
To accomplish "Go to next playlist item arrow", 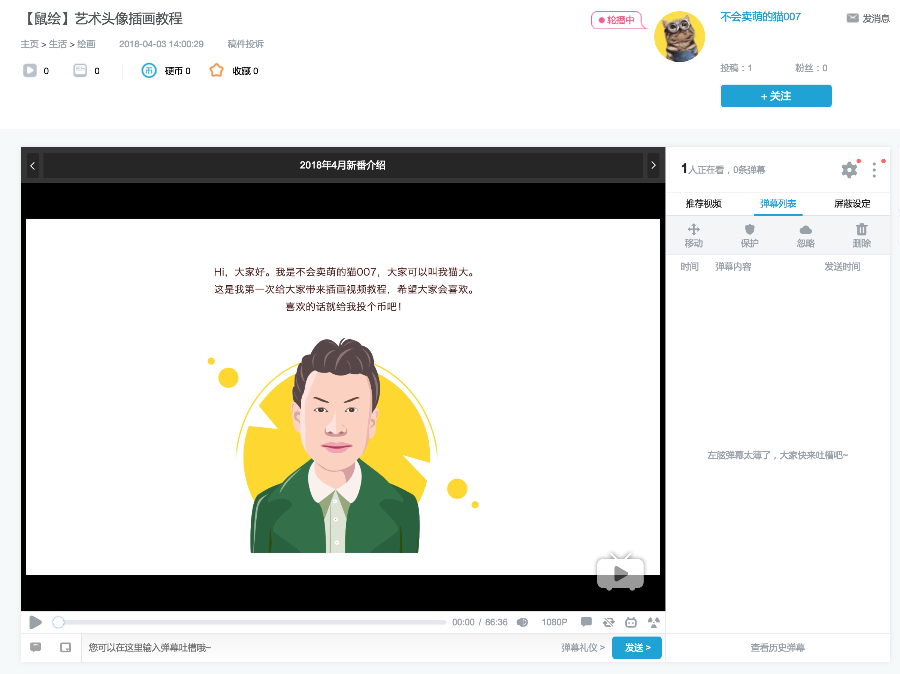I will (653, 165).
